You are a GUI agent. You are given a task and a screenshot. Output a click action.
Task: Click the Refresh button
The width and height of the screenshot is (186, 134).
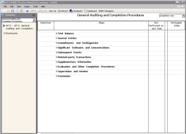tap(63, 11)
